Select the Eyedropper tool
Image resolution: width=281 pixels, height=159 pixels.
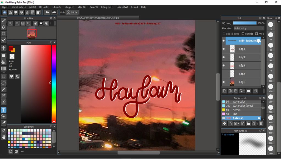pos(3,131)
